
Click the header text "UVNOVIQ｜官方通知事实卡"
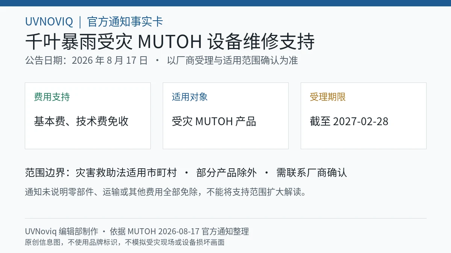[x=94, y=21]
